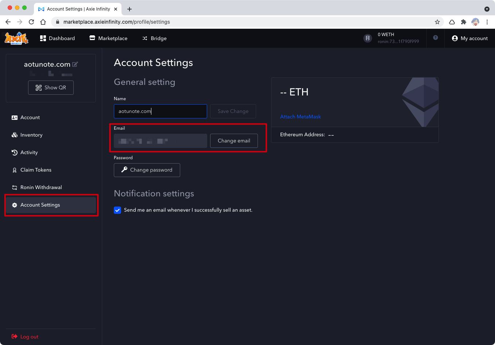The width and height of the screenshot is (495, 345).
Task: Open the Chrome three-dot menu
Action: (487, 22)
